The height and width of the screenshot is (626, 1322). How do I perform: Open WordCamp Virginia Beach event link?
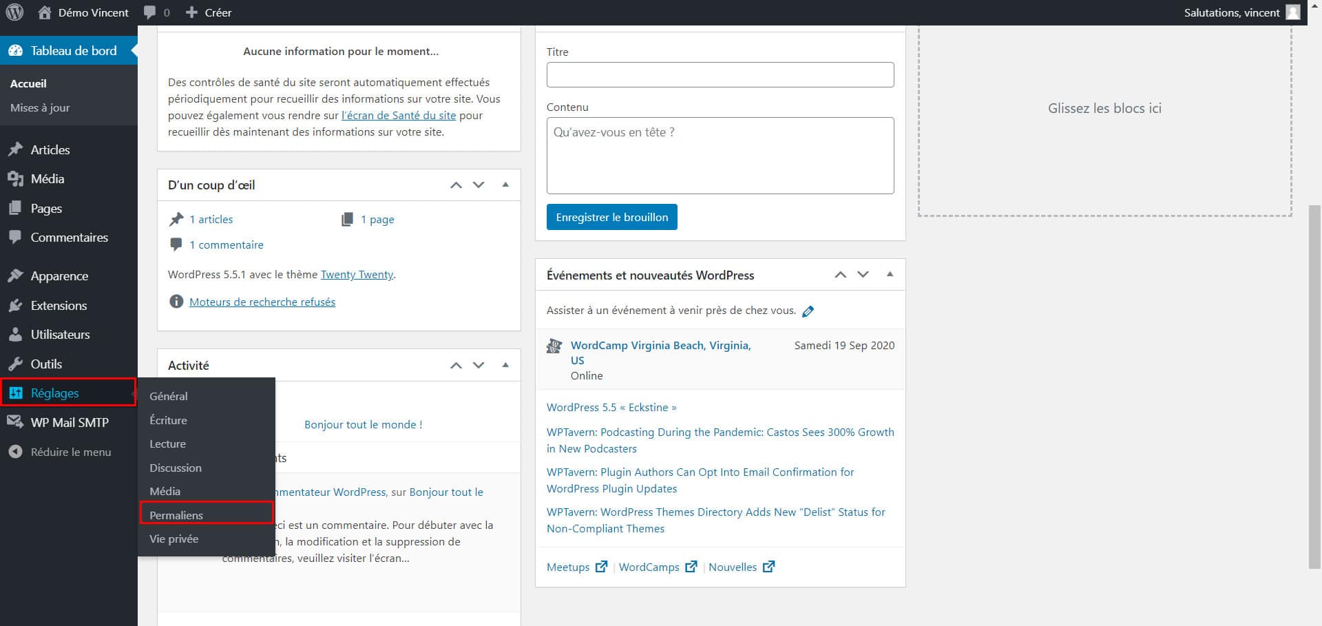(661, 353)
